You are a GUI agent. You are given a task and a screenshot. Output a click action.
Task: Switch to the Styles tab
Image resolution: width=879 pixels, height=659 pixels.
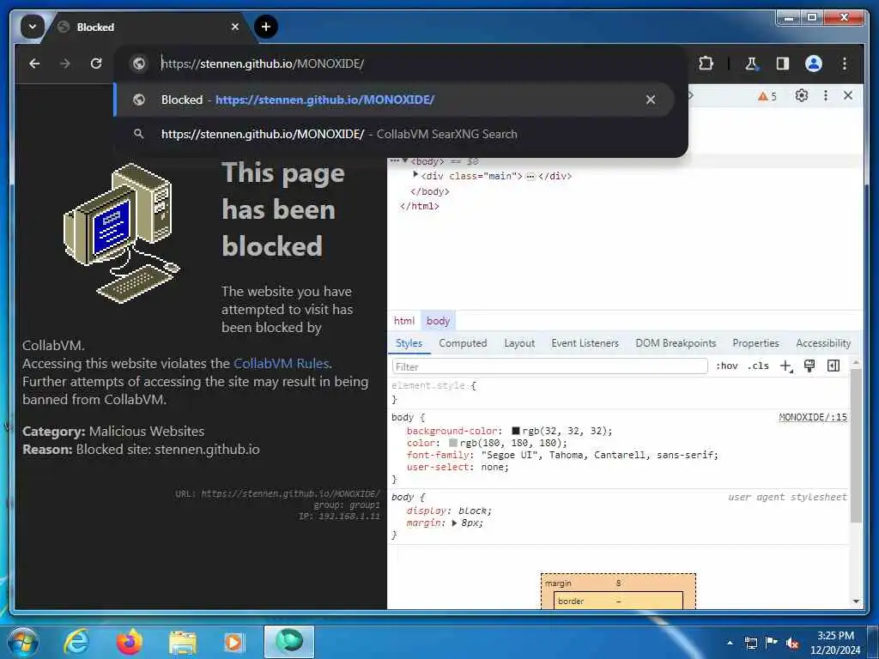tap(409, 343)
